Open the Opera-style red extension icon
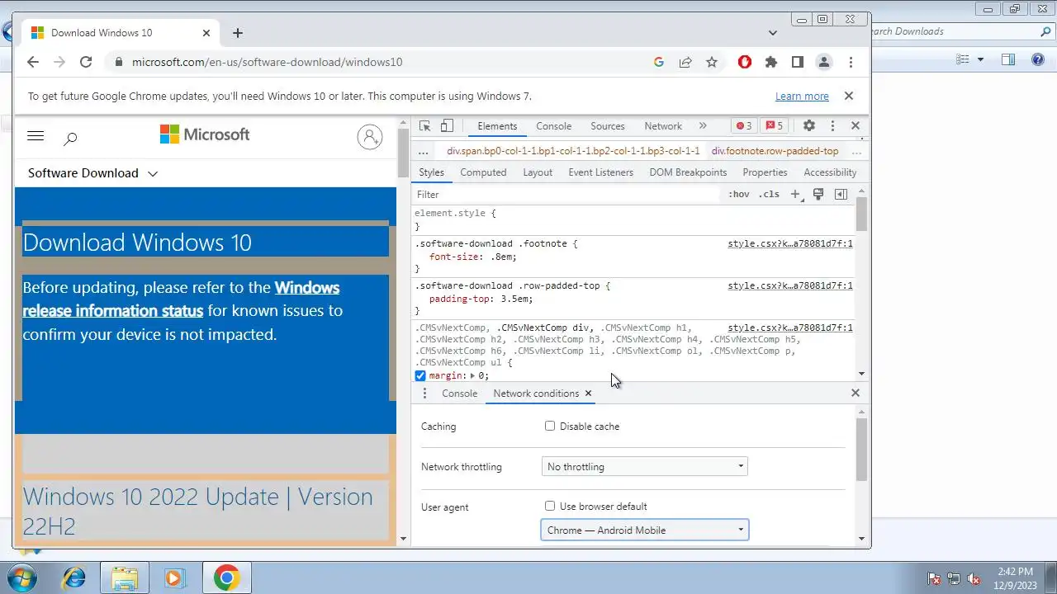Viewport: 1057px width, 594px height. (x=745, y=62)
